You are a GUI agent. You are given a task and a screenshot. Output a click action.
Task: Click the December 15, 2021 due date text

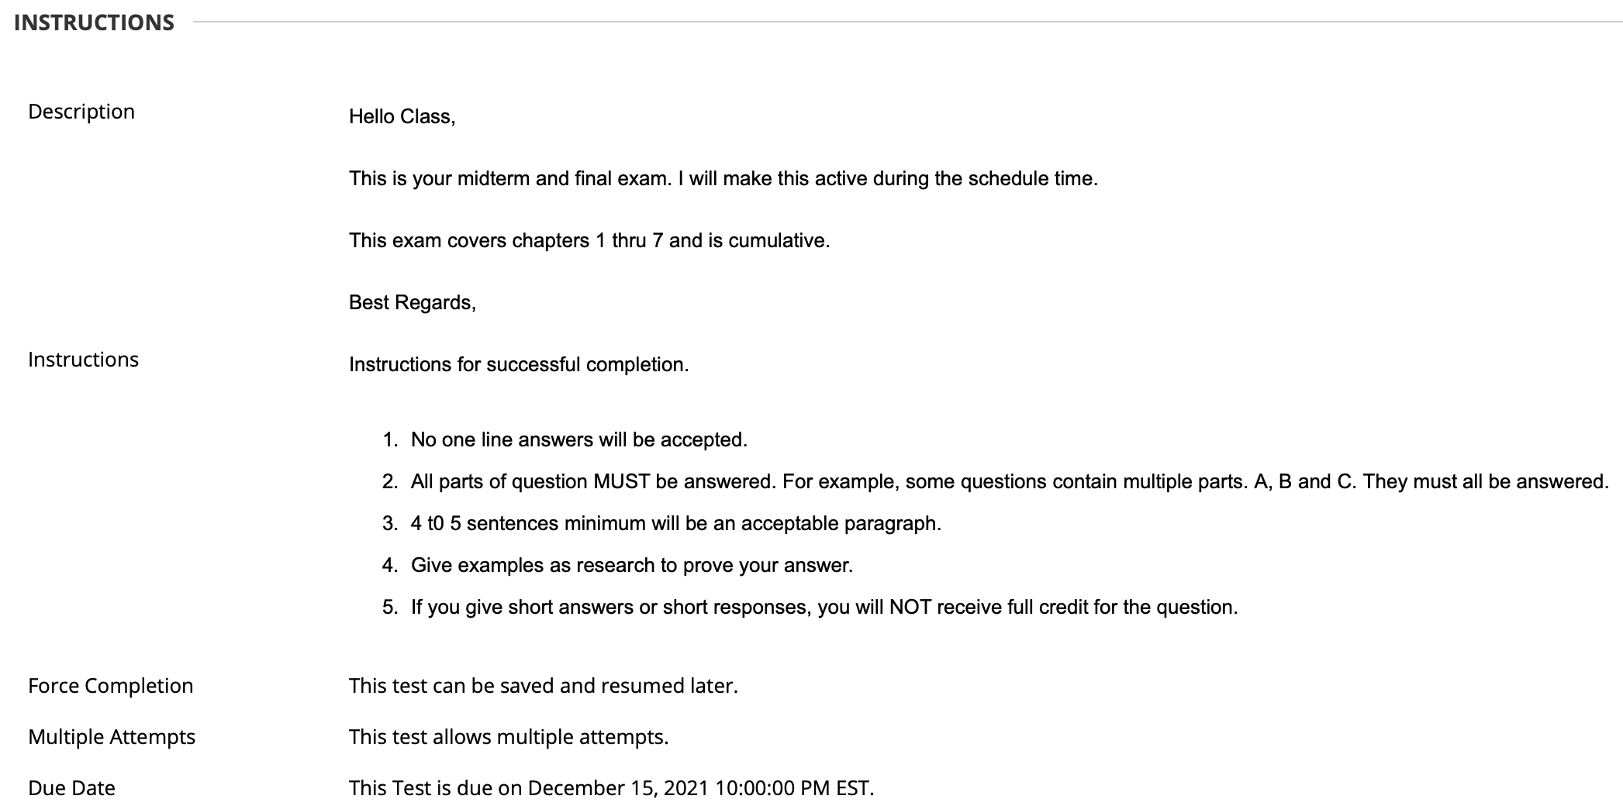coord(611,788)
